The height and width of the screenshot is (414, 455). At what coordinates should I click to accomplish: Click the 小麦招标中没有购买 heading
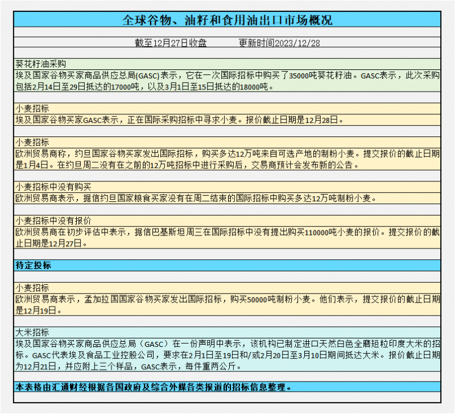coord(227,187)
